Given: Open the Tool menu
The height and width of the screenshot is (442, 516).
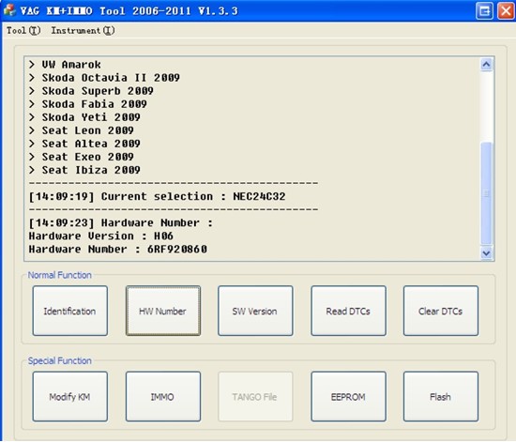Looking at the screenshot, I should pos(23,31).
